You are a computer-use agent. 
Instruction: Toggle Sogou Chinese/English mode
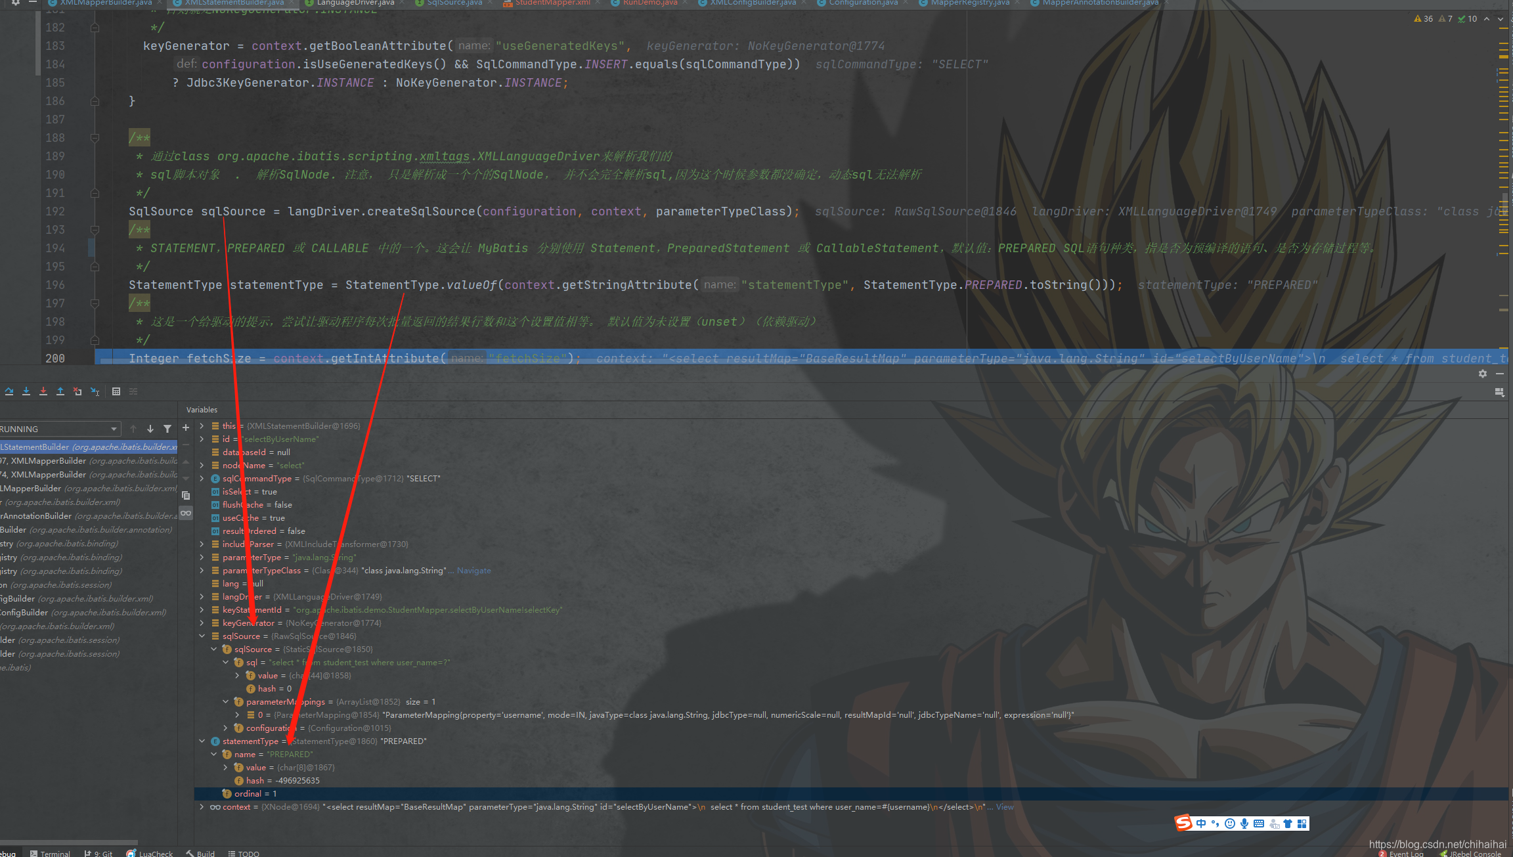(1201, 823)
